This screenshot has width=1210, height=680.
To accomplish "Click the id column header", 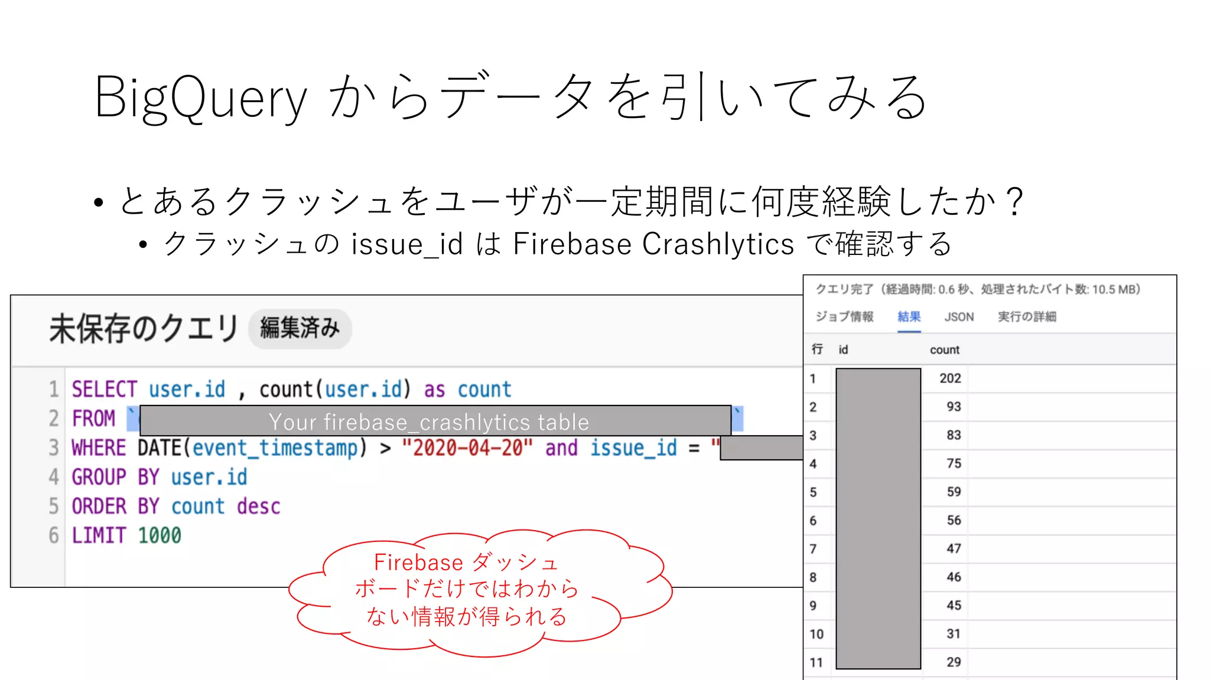I will [843, 349].
